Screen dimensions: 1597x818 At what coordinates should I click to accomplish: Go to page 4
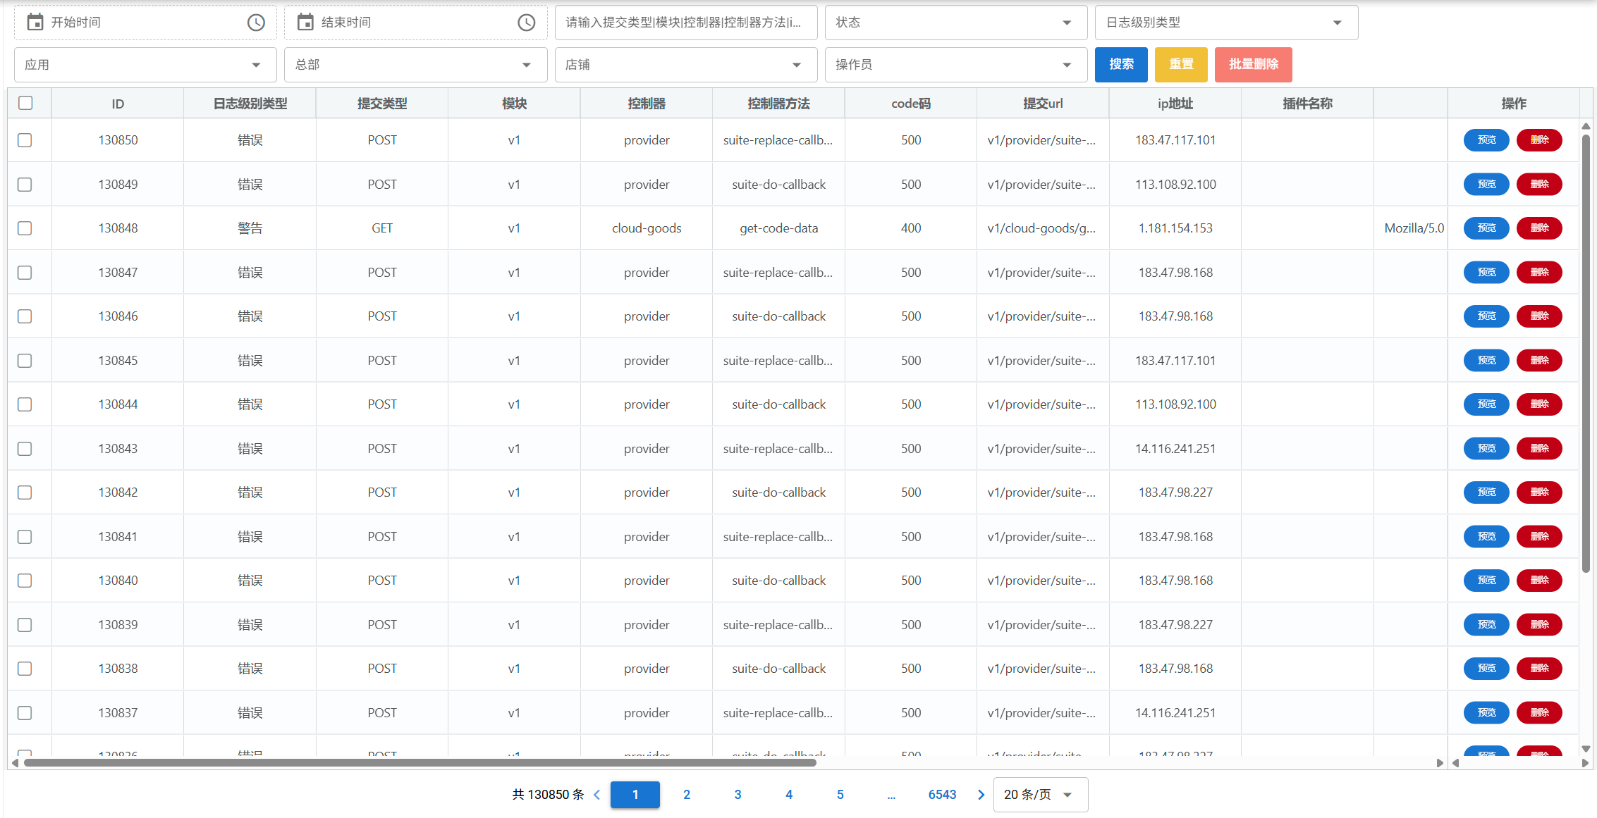(x=789, y=795)
